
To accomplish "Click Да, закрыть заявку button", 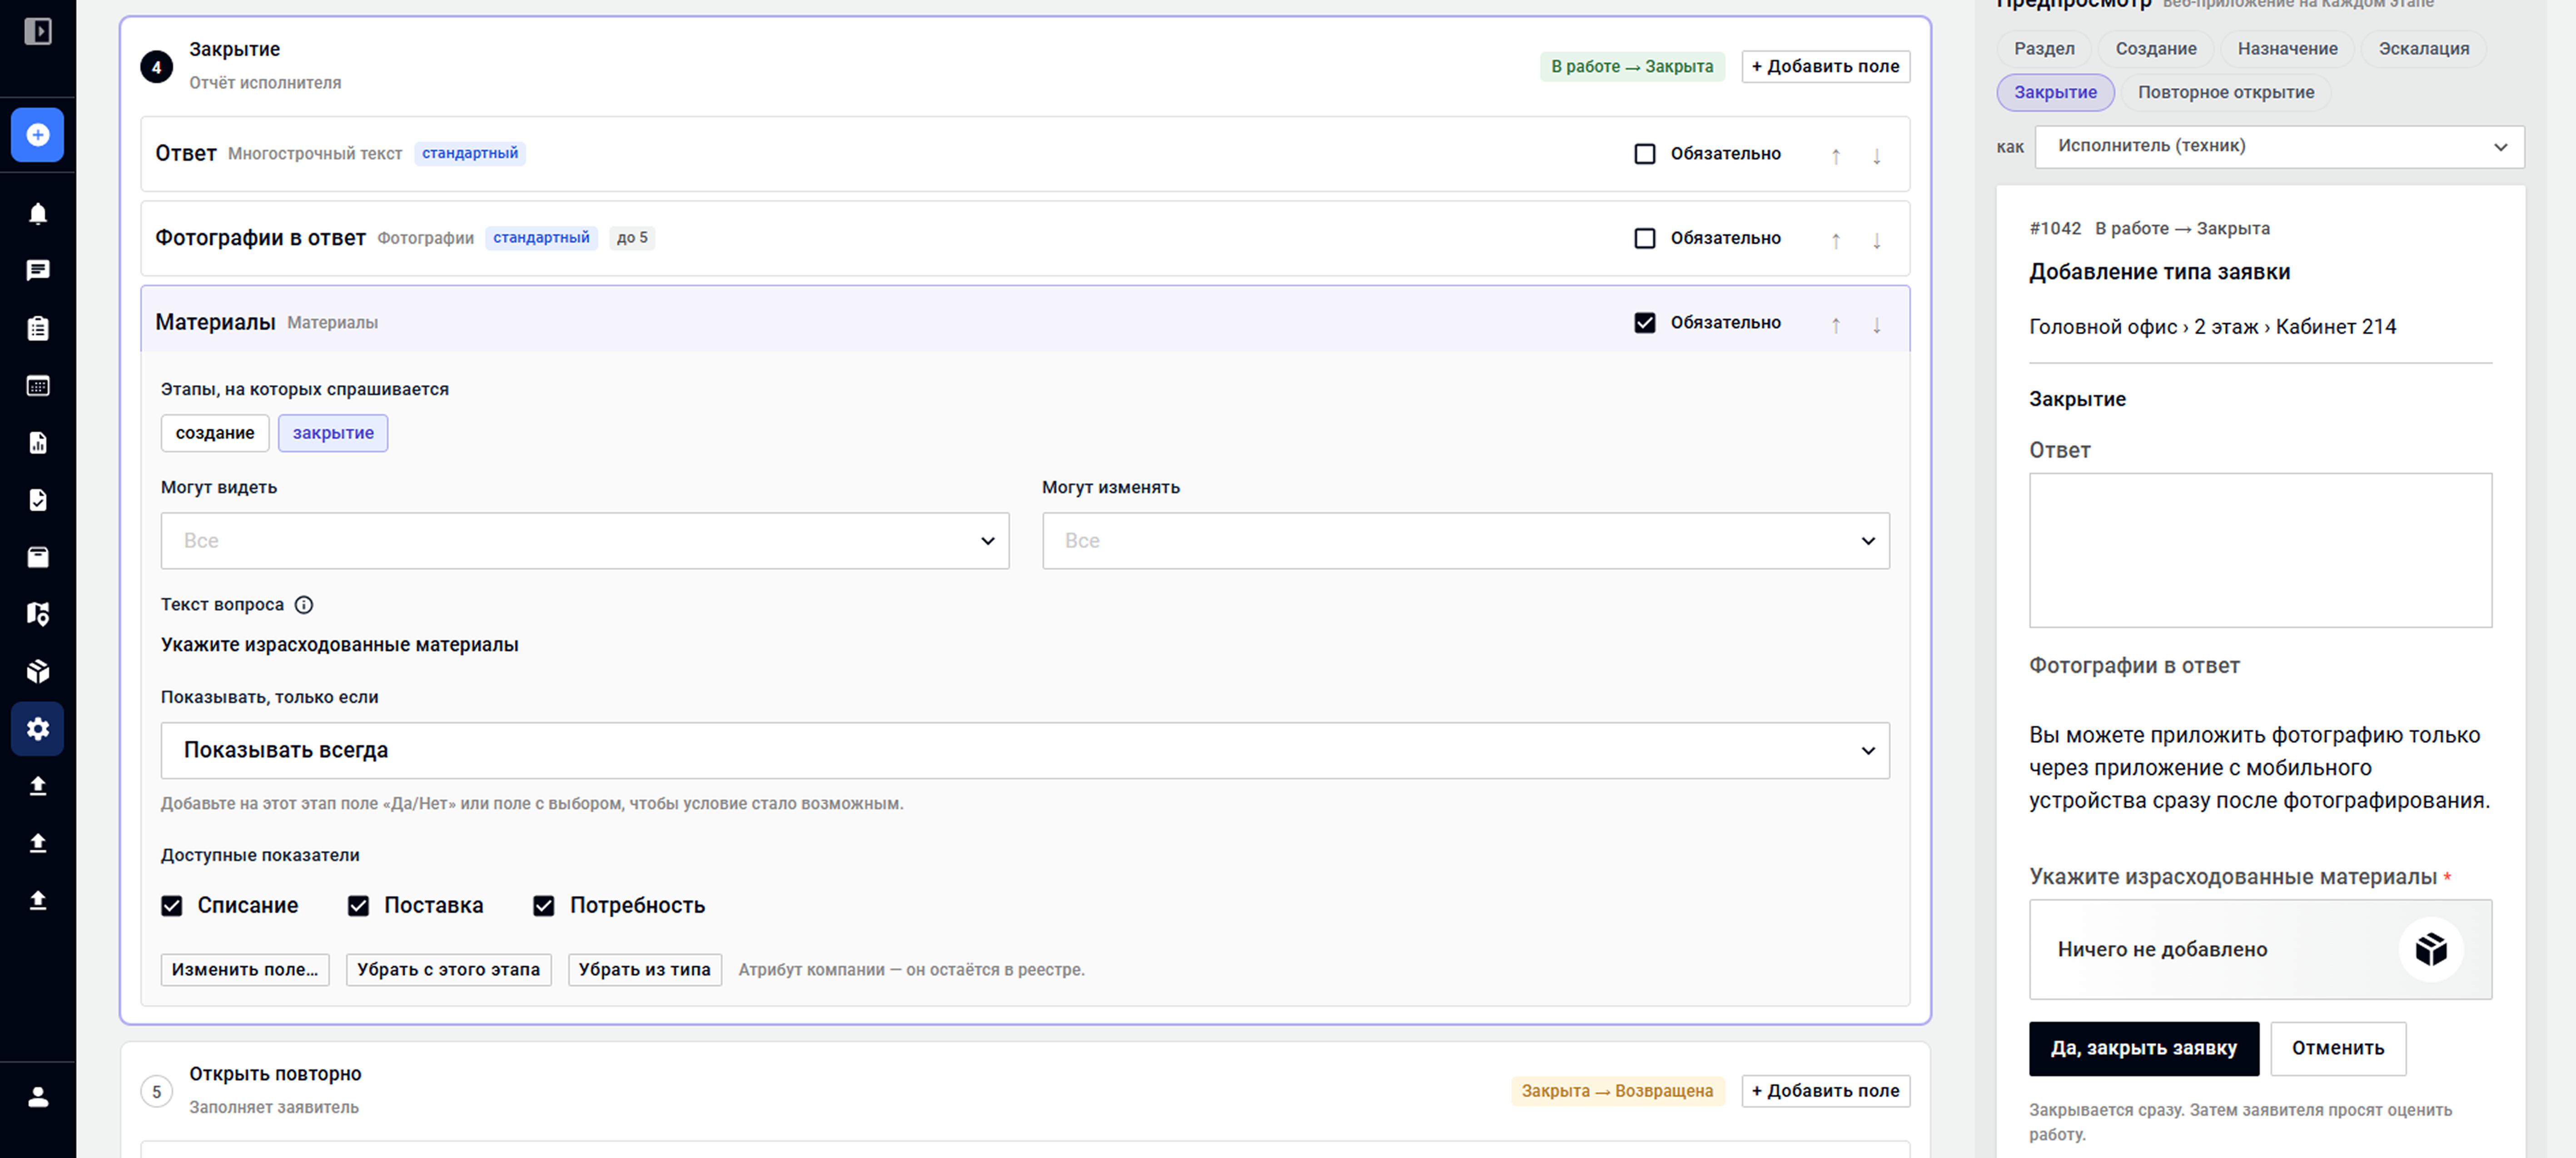I will [2143, 1048].
